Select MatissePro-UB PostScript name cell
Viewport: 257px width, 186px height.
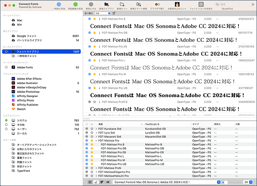tap(155, 164)
